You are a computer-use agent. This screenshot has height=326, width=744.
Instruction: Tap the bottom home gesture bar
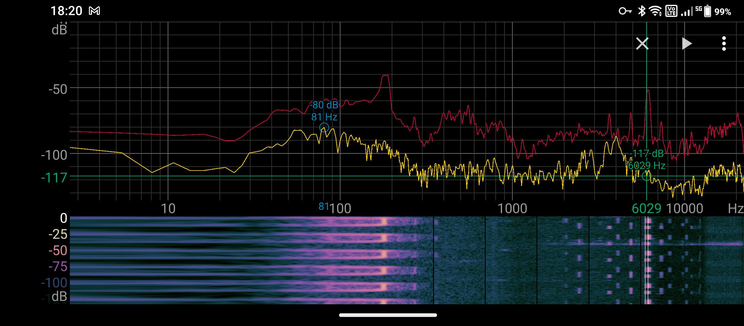click(x=388, y=315)
